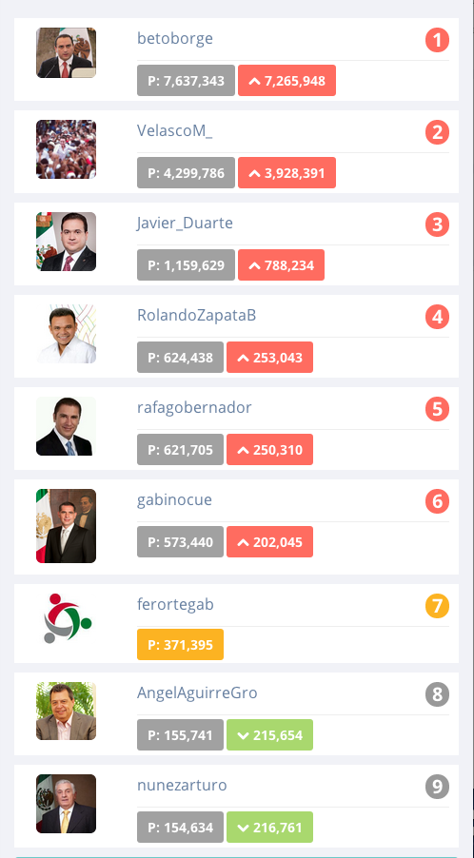Image resolution: width=474 pixels, height=858 pixels.
Task: Open the Javier_Duarte username link
Action: click(x=185, y=224)
